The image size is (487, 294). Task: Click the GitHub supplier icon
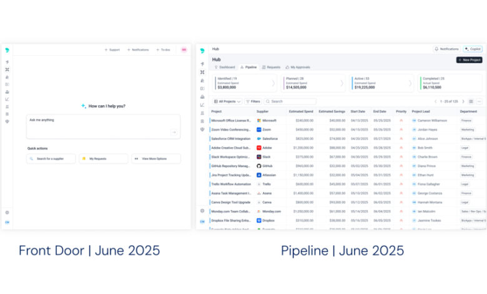(x=259, y=166)
